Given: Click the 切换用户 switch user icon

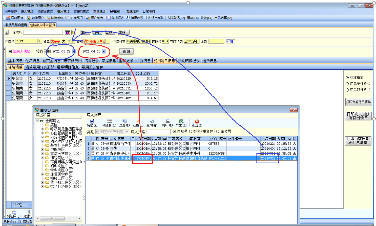Looking at the screenshot, I should click(x=29, y=18).
